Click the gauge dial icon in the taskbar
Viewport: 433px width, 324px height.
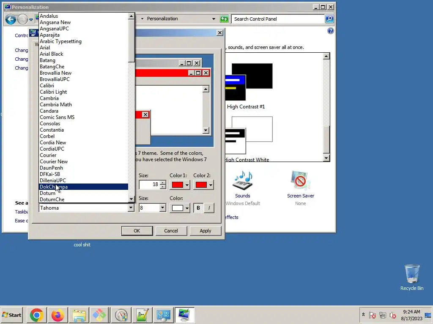(121, 315)
